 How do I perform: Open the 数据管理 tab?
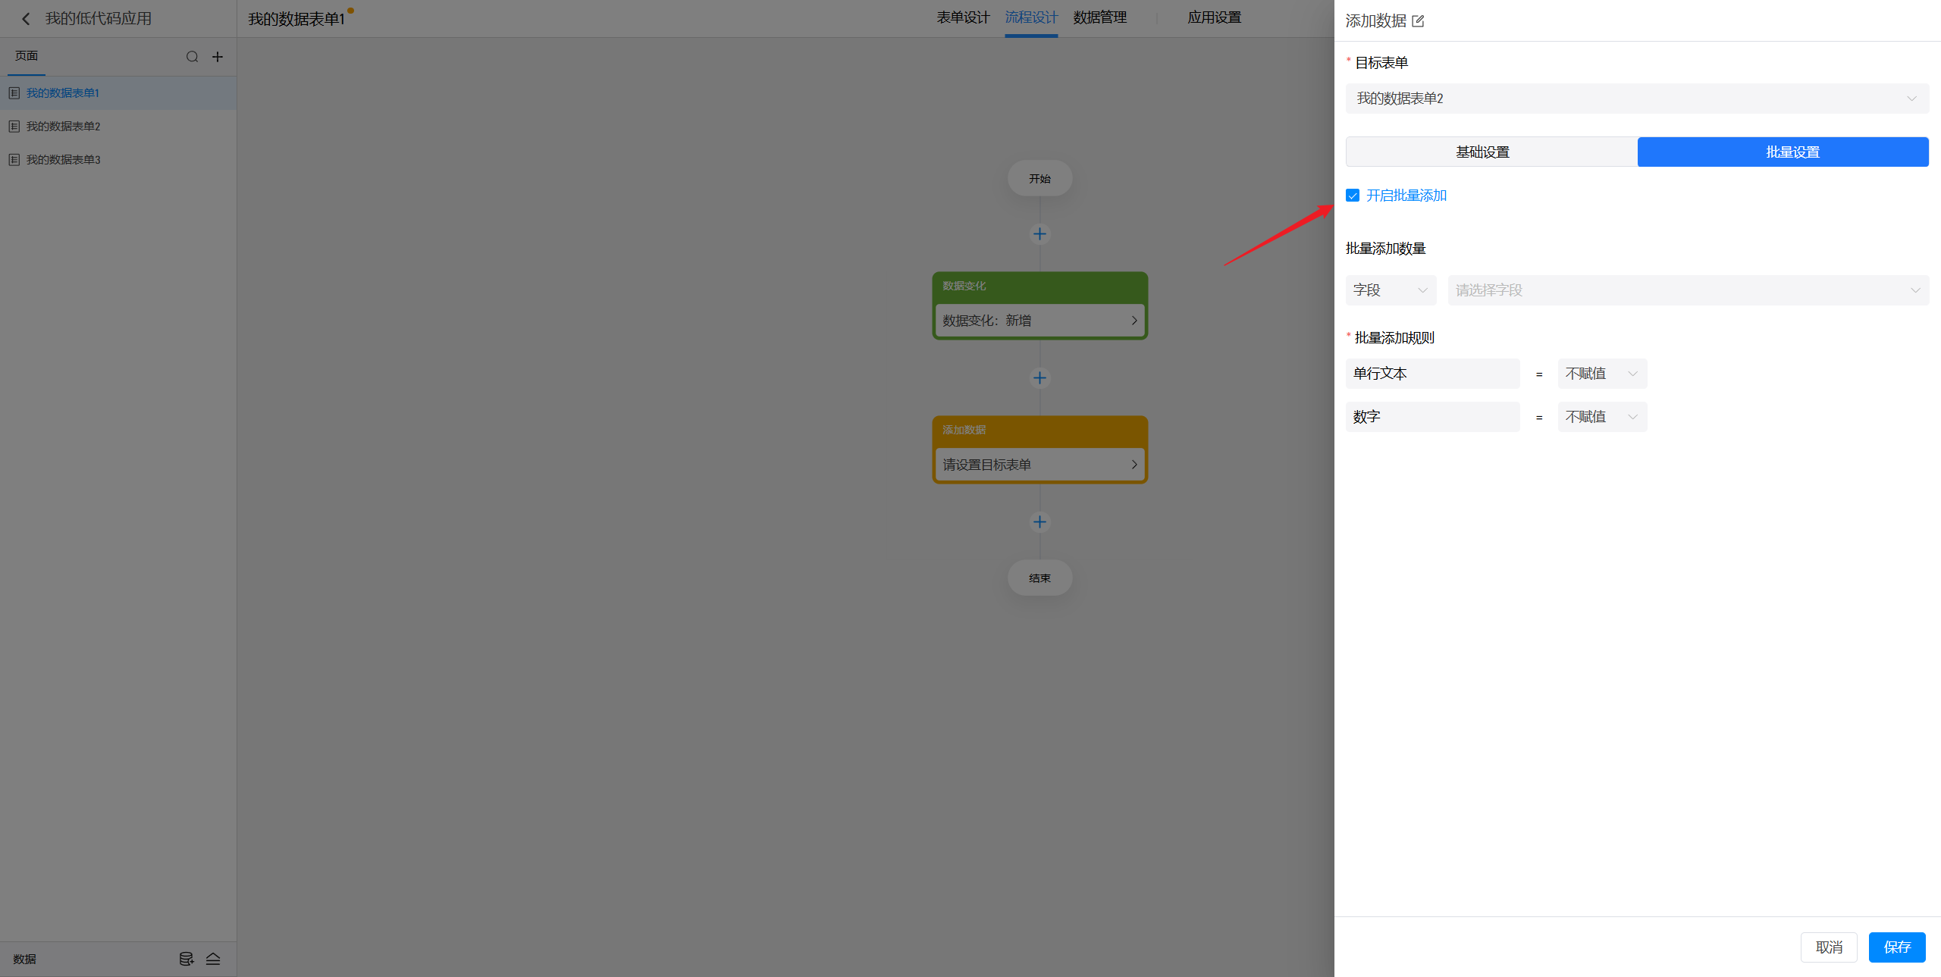1099,17
